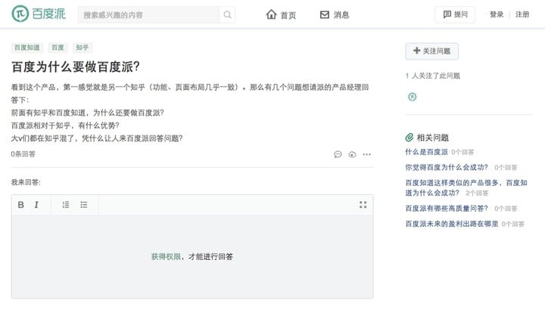Expand editor to fullscreen mode
Image resolution: width=545 pixels, height=319 pixels.
click(363, 205)
